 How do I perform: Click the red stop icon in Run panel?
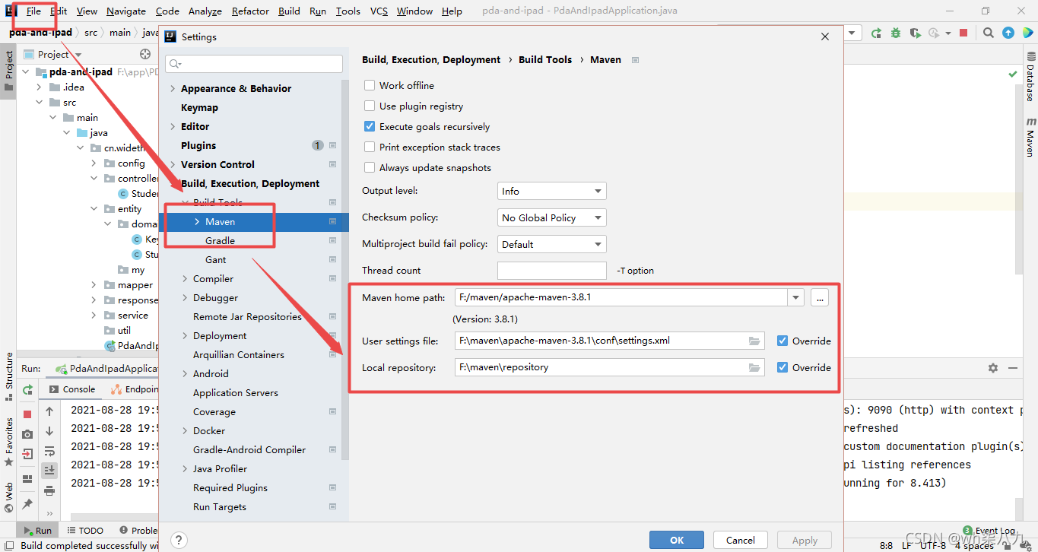click(27, 414)
